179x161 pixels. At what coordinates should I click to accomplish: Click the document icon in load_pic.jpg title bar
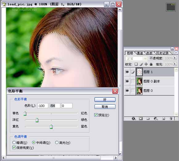pyautogui.click(x=4, y=4)
